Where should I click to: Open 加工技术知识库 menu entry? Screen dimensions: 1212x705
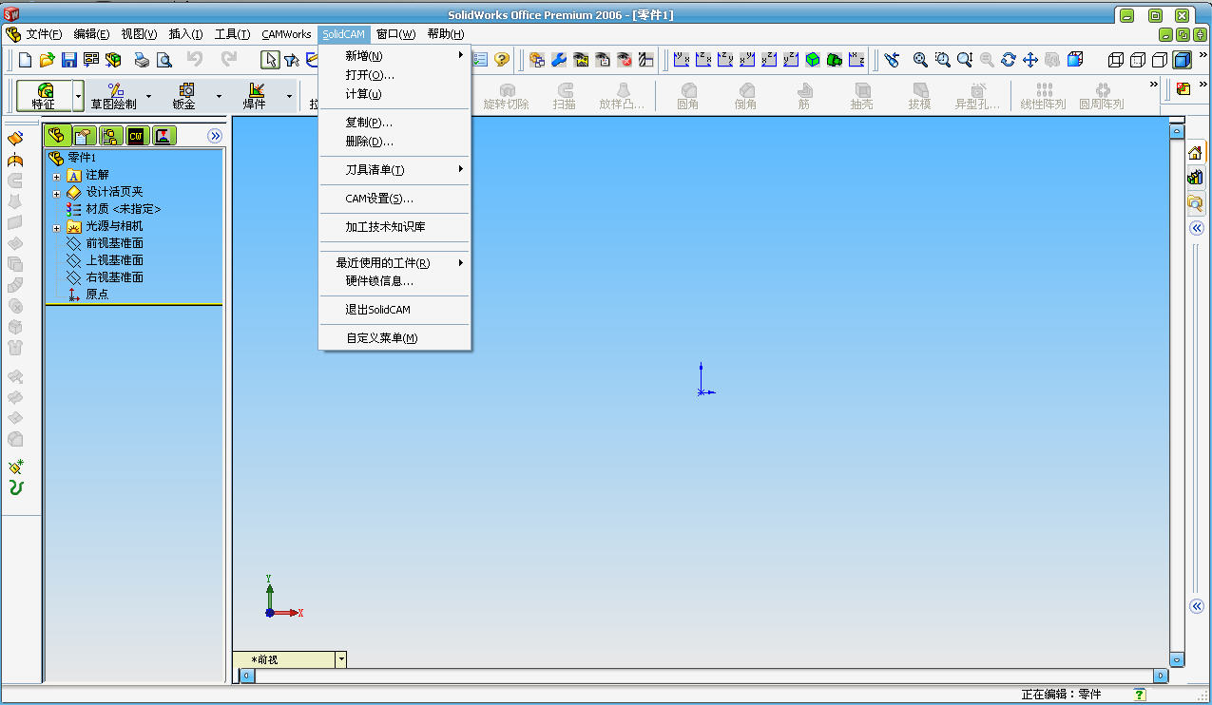pyautogui.click(x=394, y=226)
